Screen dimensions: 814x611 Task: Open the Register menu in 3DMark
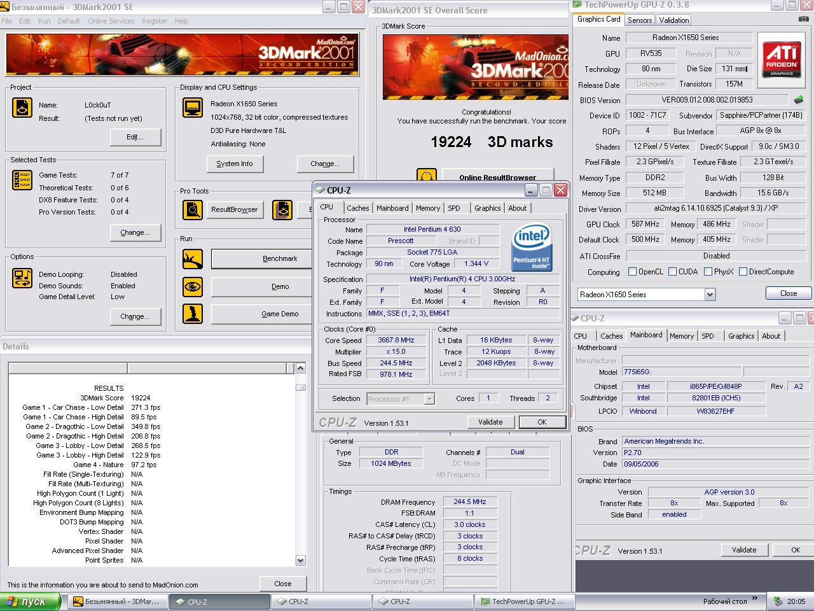coord(155,21)
